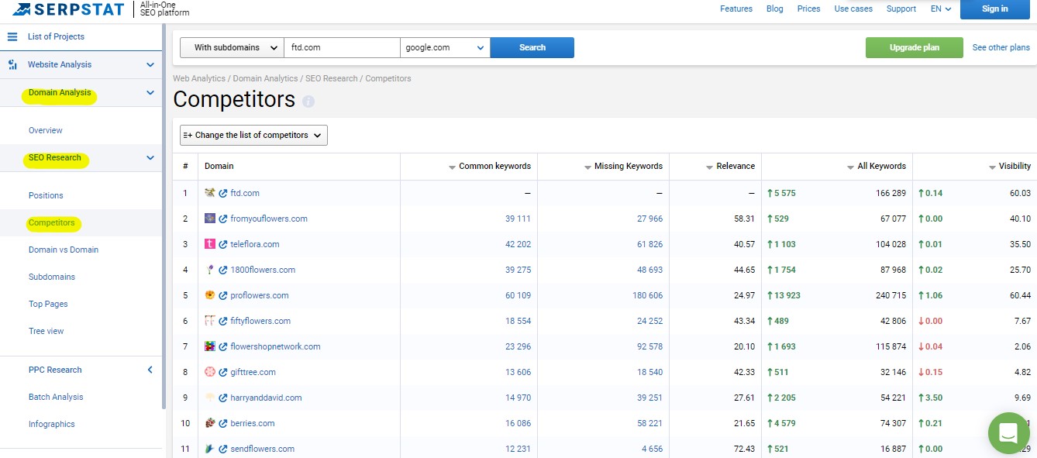Click the flowershopnetwork.com favicon
1037x458 pixels.
[x=209, y=346]
